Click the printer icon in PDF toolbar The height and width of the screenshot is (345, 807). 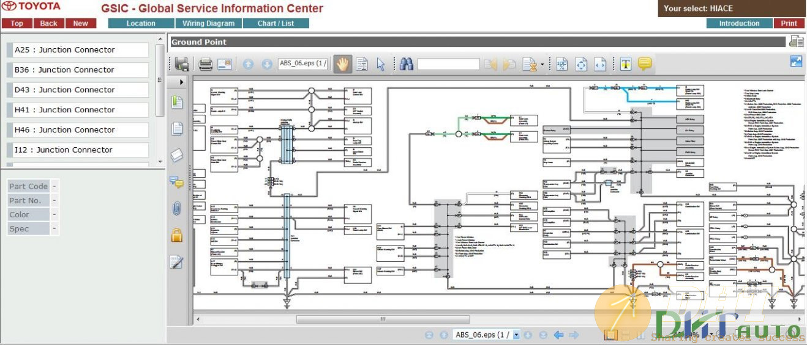pos(205,64)
